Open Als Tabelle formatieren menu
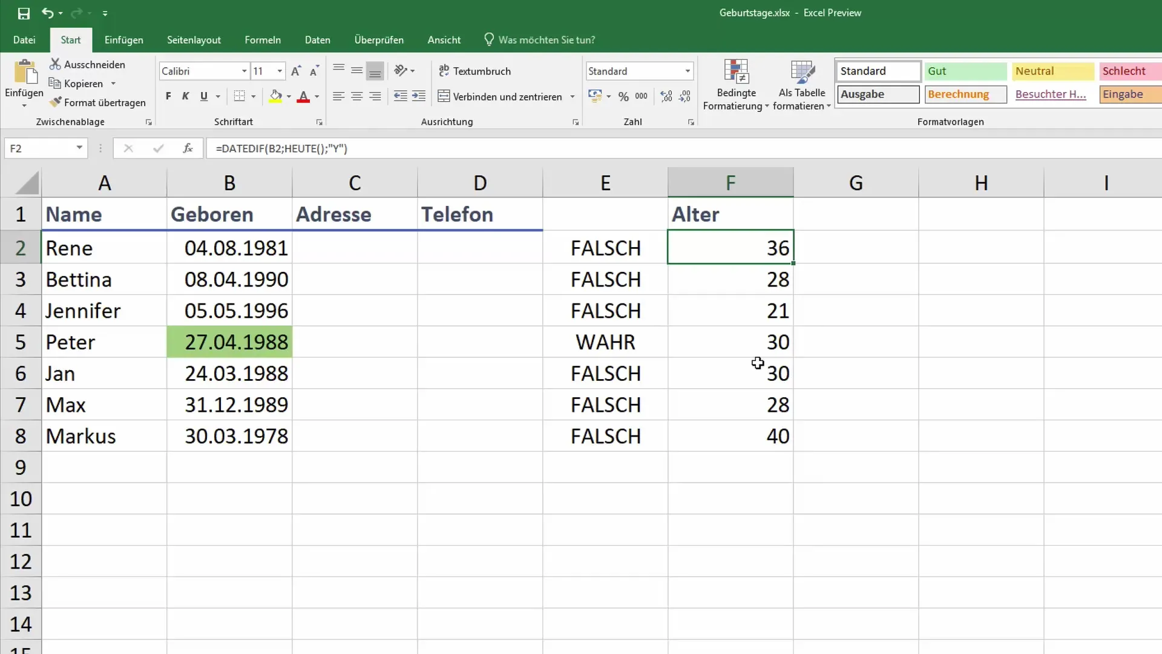This screenshot has width=1162, height=654. click(x=802, y=85)
